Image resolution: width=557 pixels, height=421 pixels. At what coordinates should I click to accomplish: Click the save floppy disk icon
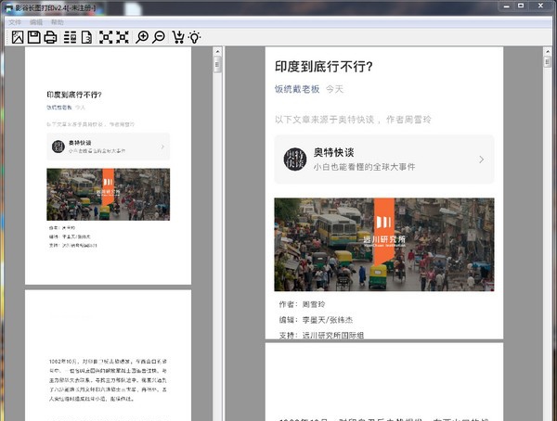33,37
